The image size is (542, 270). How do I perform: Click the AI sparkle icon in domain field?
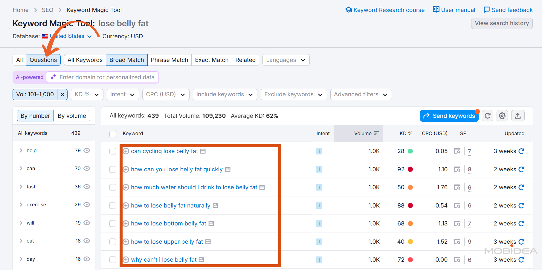click(x=53, y=77)
